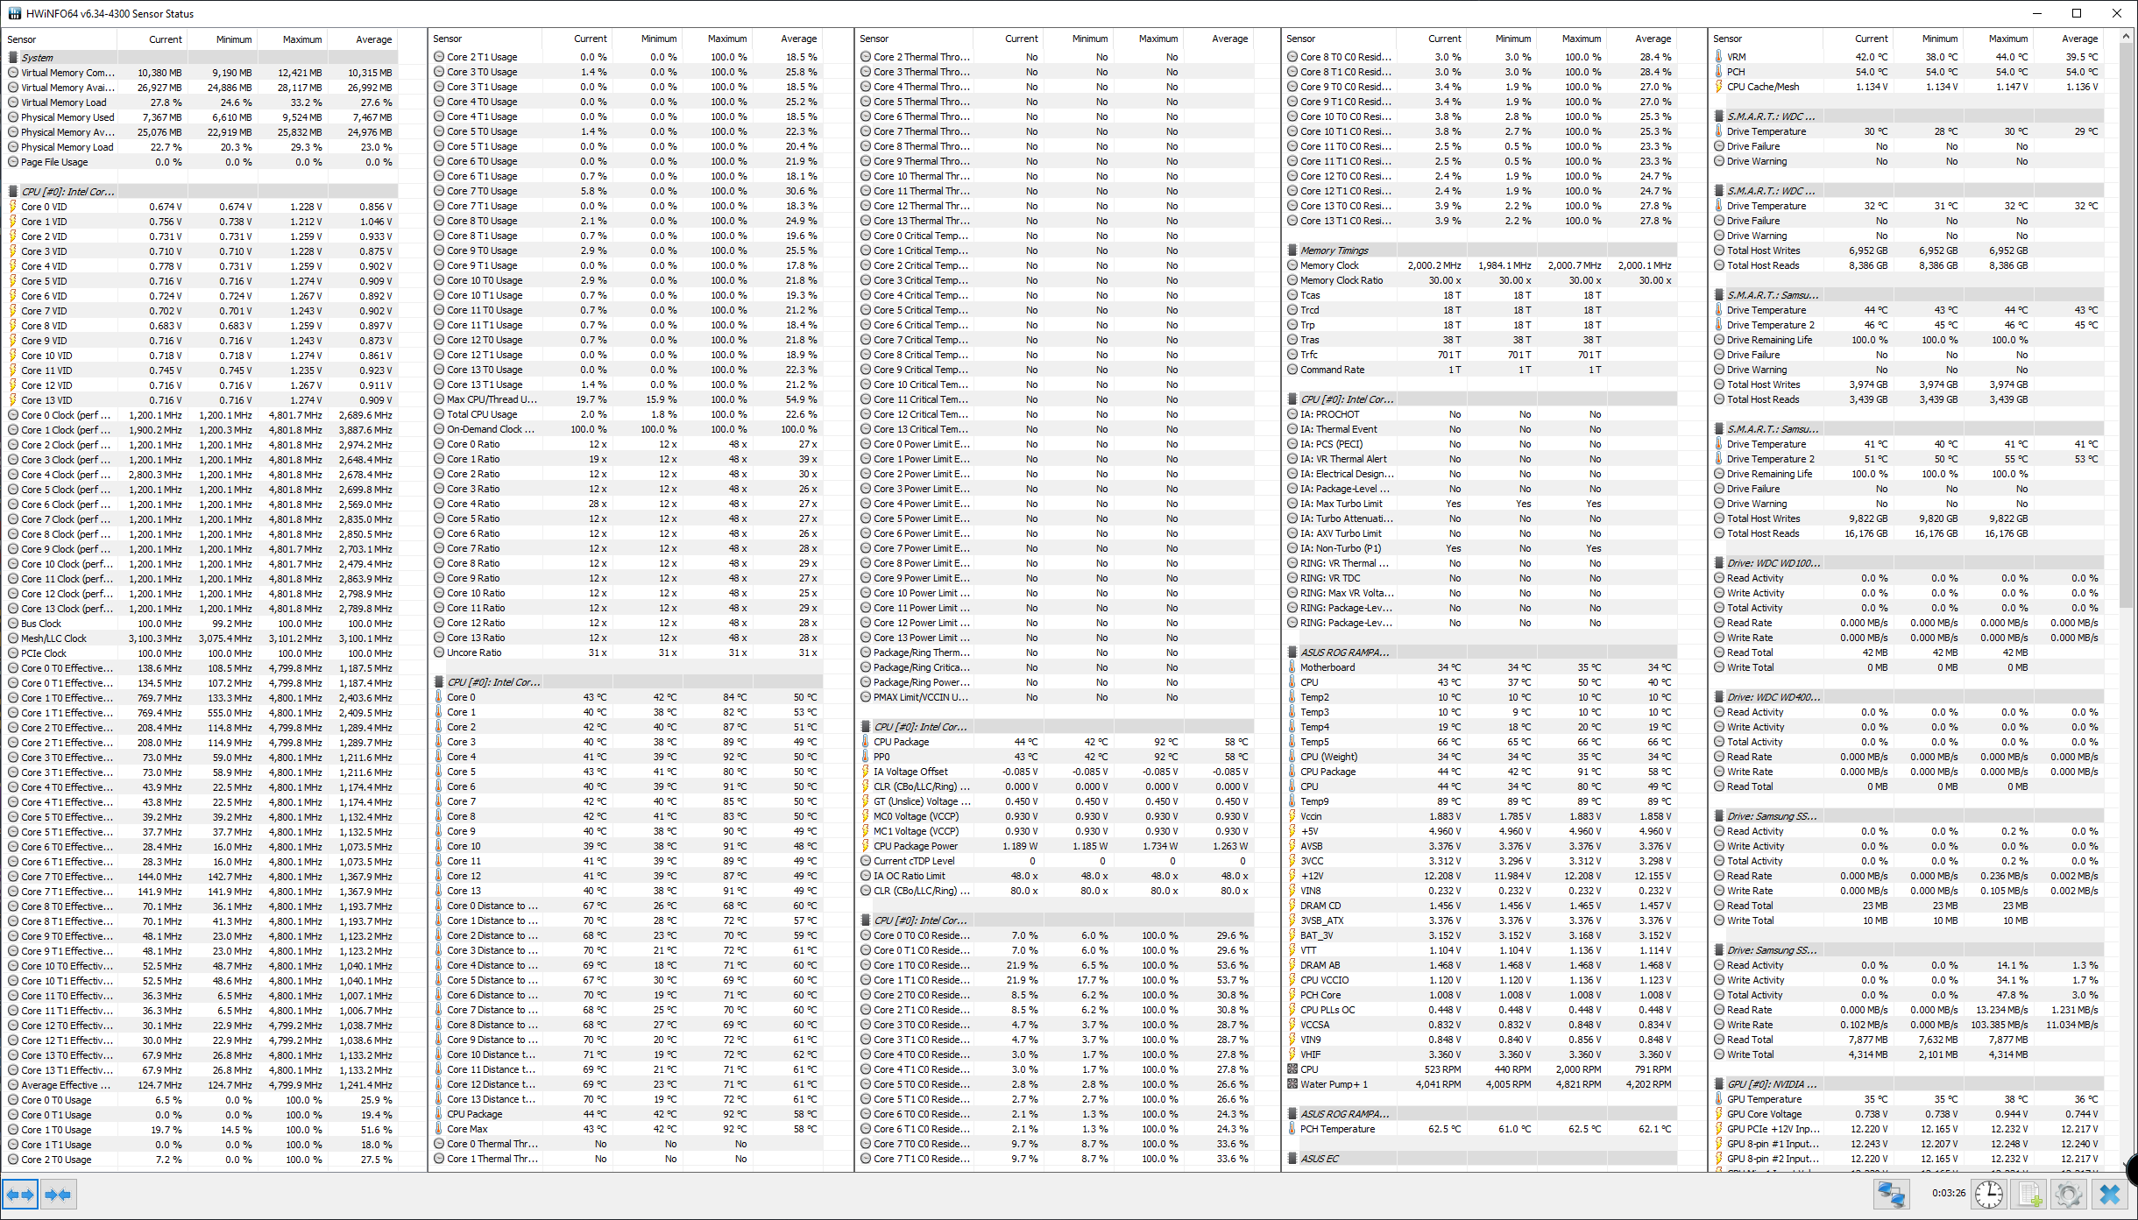Screen dimensions: 2138x1220
Task: Click the elapsed time 0:03:26 display
Action: coord(1948,1193)
